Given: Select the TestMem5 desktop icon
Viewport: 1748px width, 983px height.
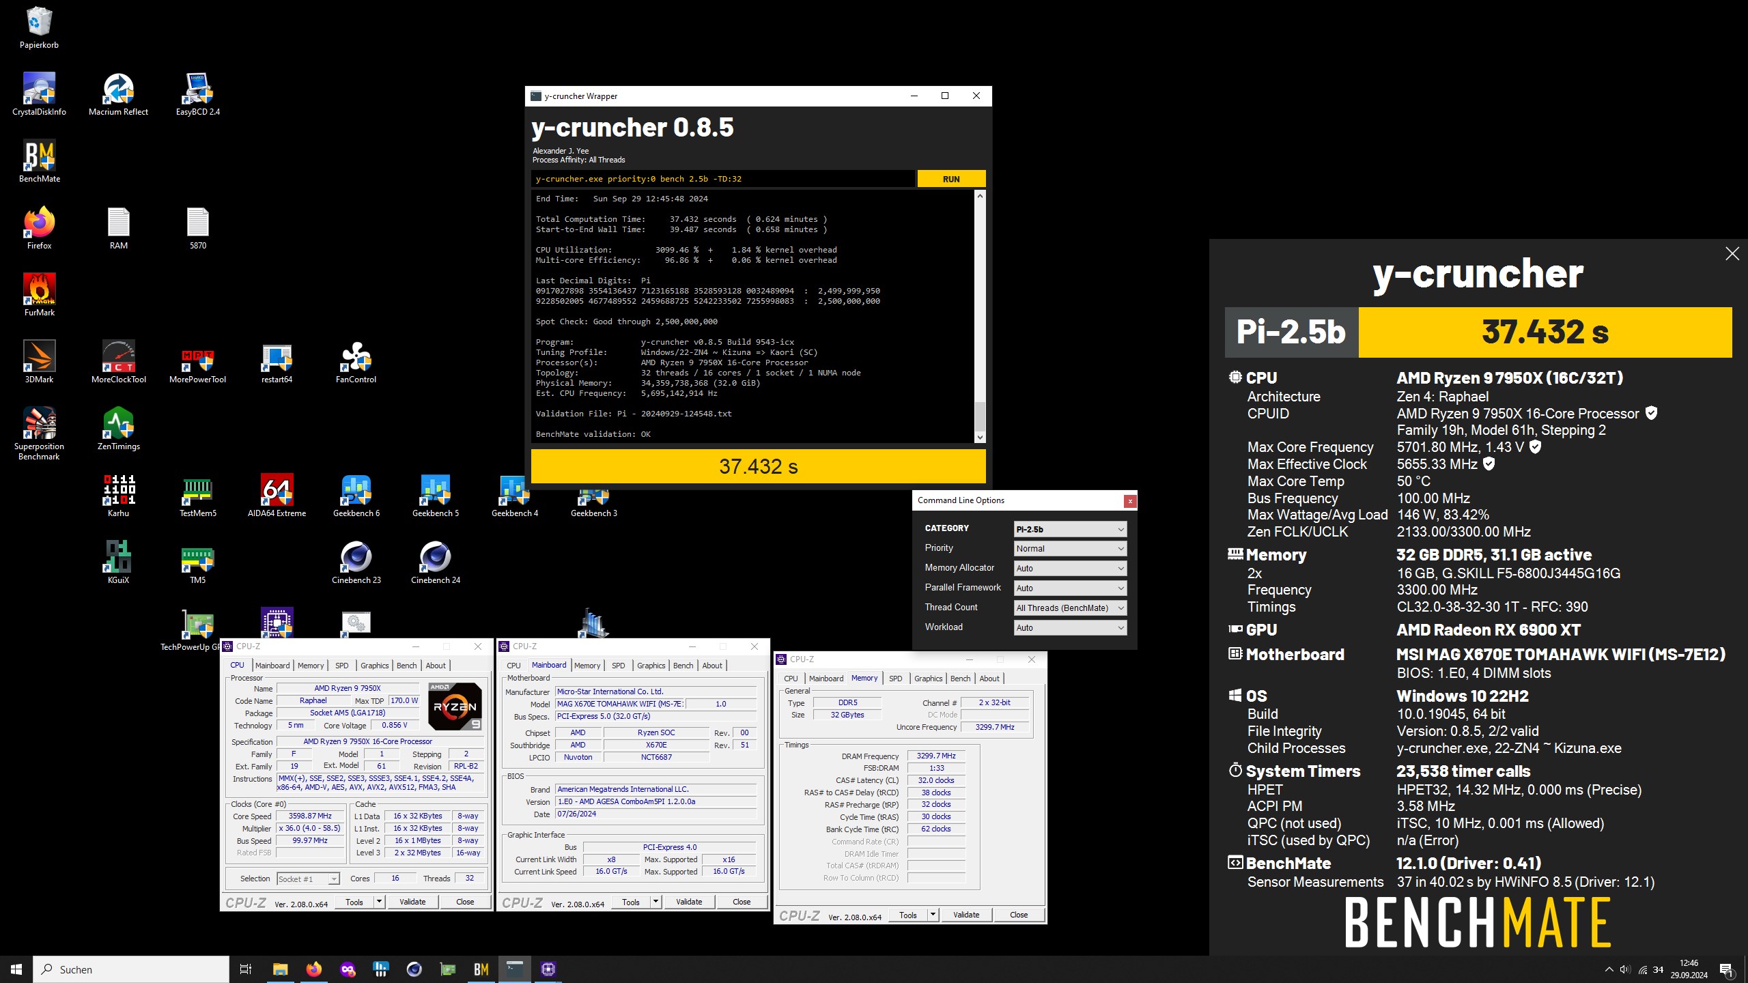Looking at the screenshot, I should tap(197, 496).
